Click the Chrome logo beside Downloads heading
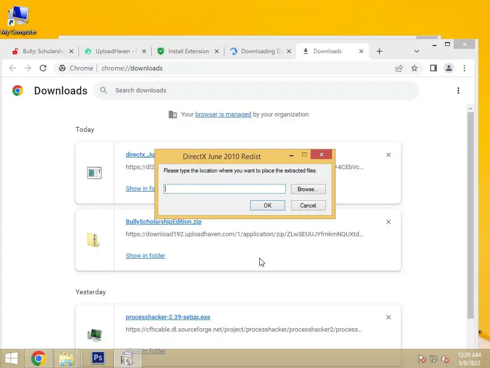 pos(18,91)
